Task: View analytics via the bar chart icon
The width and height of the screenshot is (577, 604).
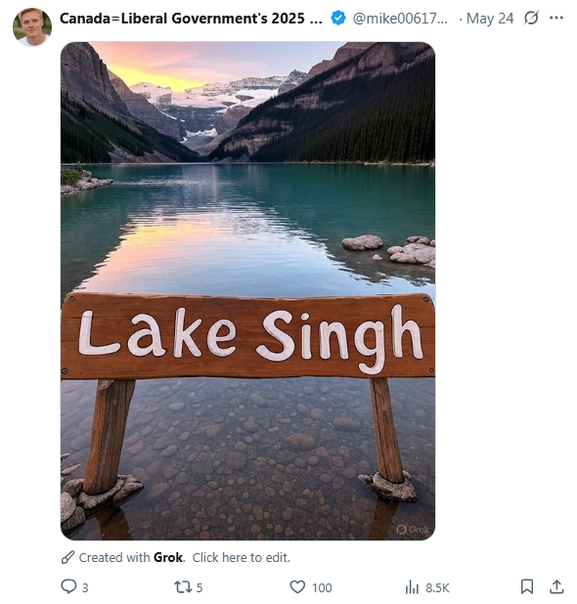Action: (x=412, y=587)
